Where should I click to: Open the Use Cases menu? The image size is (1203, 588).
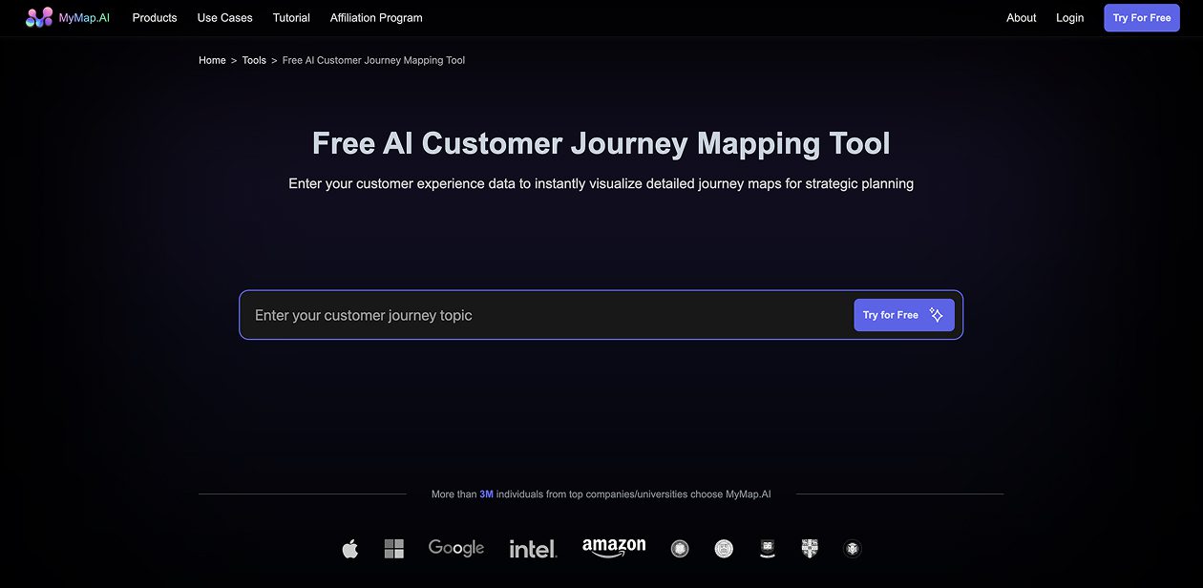224,17
